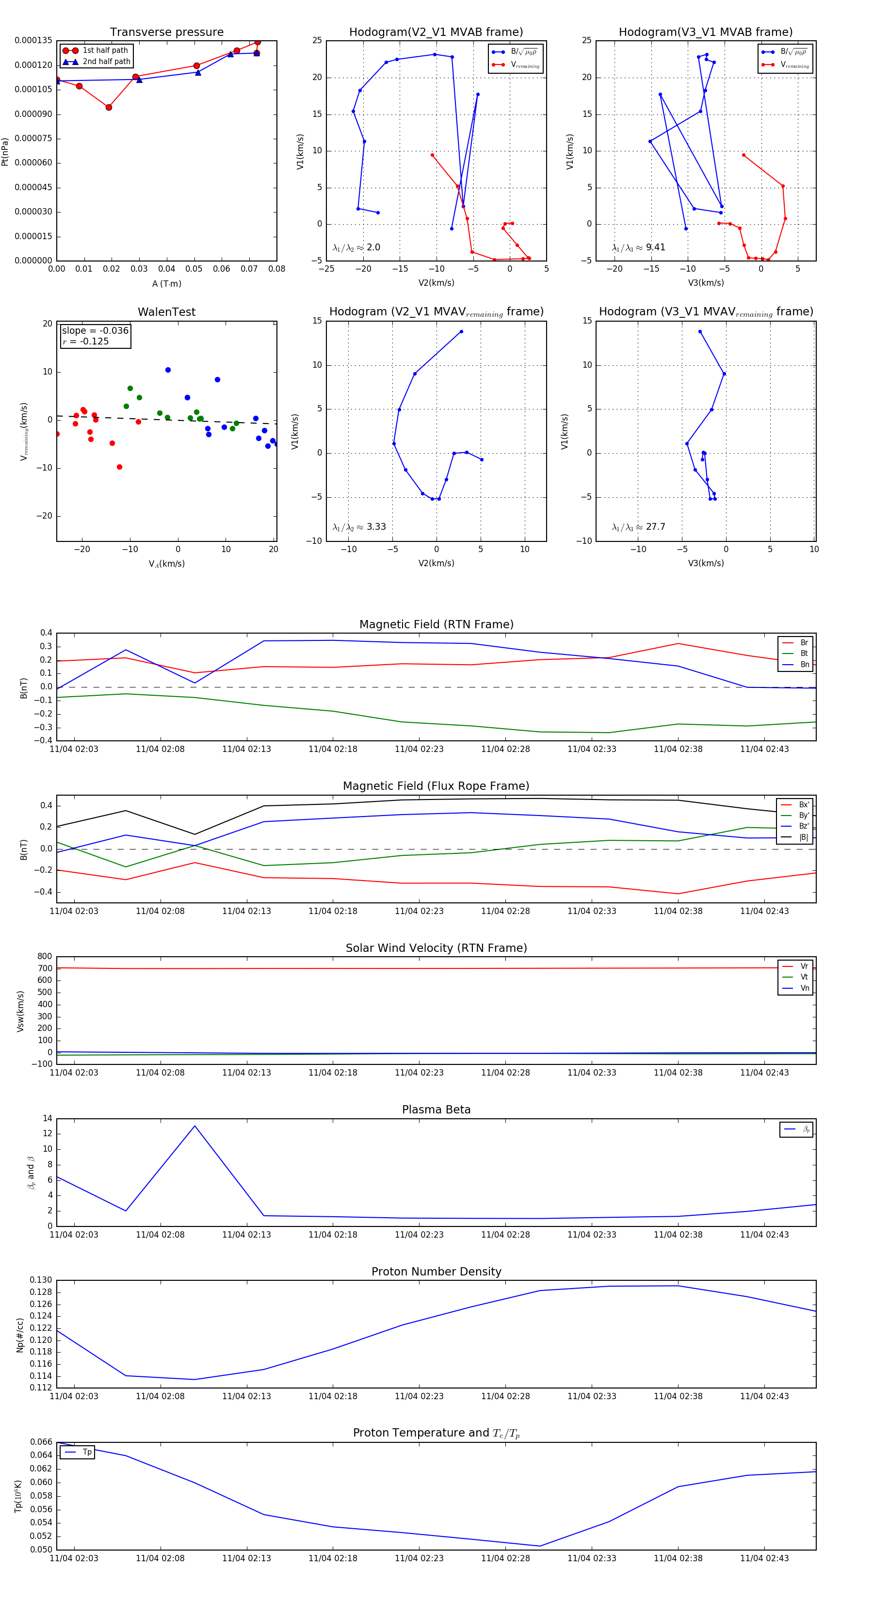Click the 'Tp(10^6K)' y-axis label
Viewport: 873px width, 1601px height.
tap(18, 1496)
